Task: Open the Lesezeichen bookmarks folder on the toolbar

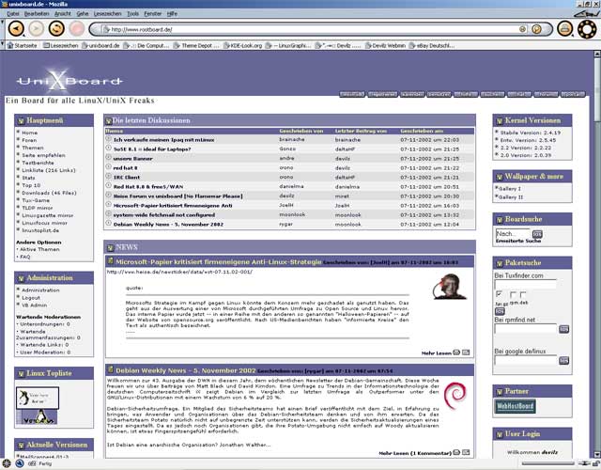Action: (60, 46)
